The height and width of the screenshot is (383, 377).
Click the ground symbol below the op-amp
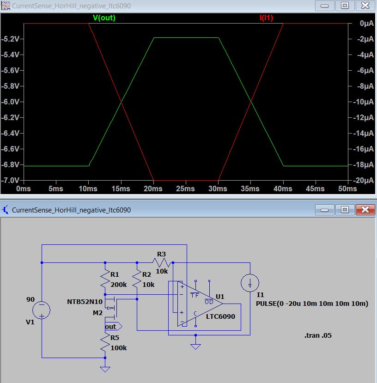[195, 347]
